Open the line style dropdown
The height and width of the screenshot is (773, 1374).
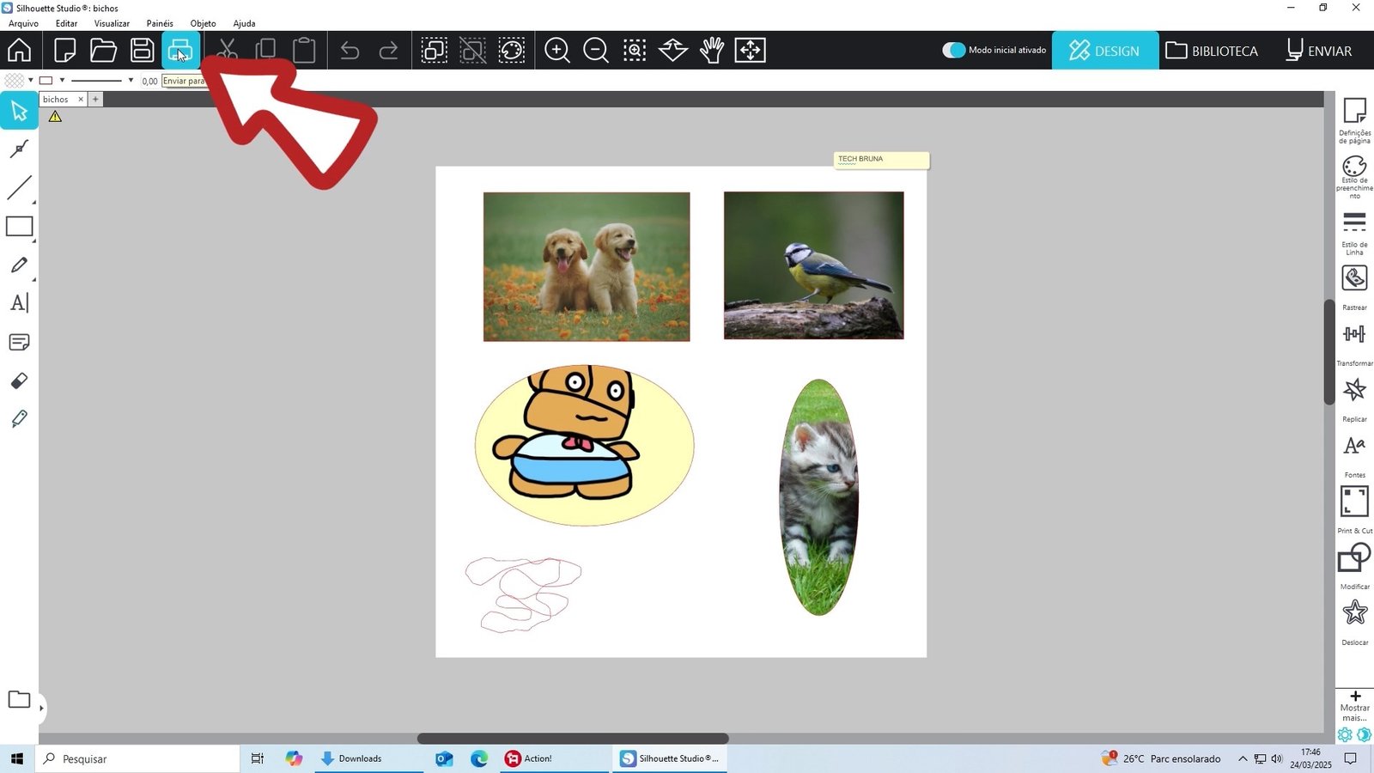click(x=130, y=80)
